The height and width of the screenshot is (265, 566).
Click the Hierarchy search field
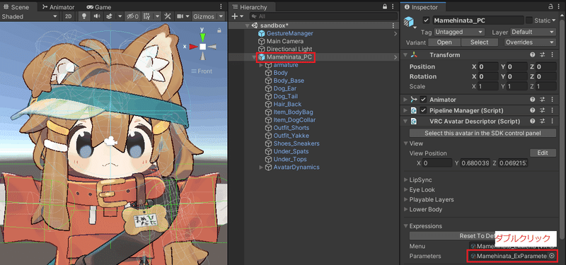[323, 16]
